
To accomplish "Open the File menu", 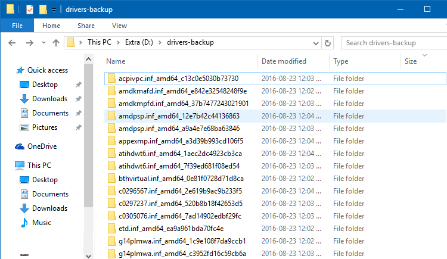I will click(x=17, y=26).
